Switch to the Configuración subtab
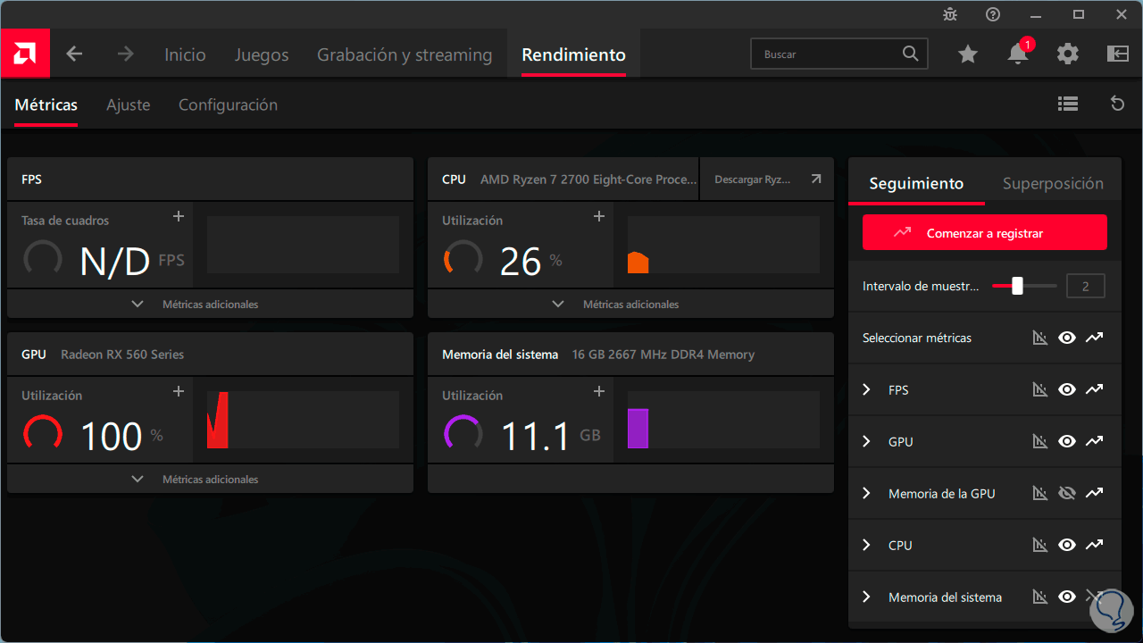This screenshot has height=643, width=1143. click(x=228, y=104)
